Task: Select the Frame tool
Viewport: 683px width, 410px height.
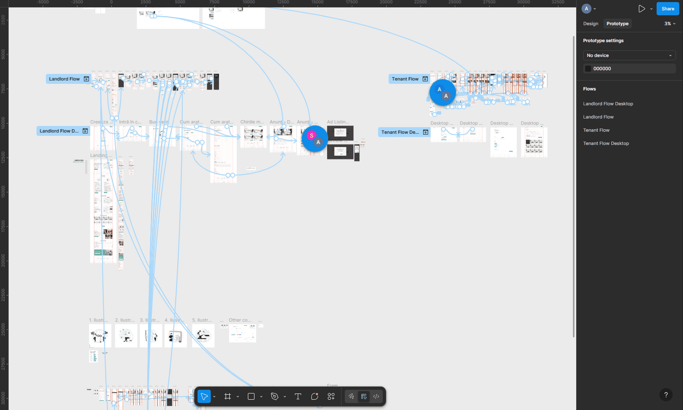Action: click(227, 396)
